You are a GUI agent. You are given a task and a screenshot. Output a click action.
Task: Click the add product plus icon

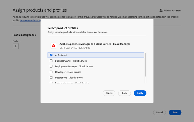[x=16, y=46]
